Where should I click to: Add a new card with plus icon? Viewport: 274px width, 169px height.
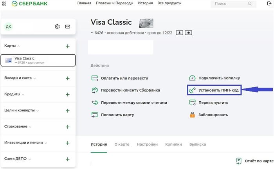point(67,46)
